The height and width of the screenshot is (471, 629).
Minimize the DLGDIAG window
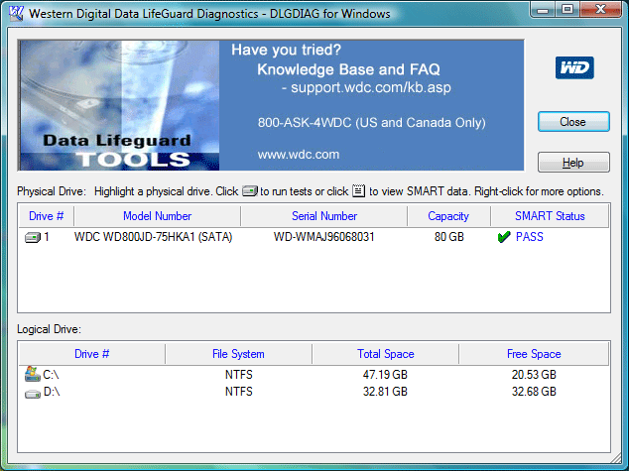(x=543, y=10)
